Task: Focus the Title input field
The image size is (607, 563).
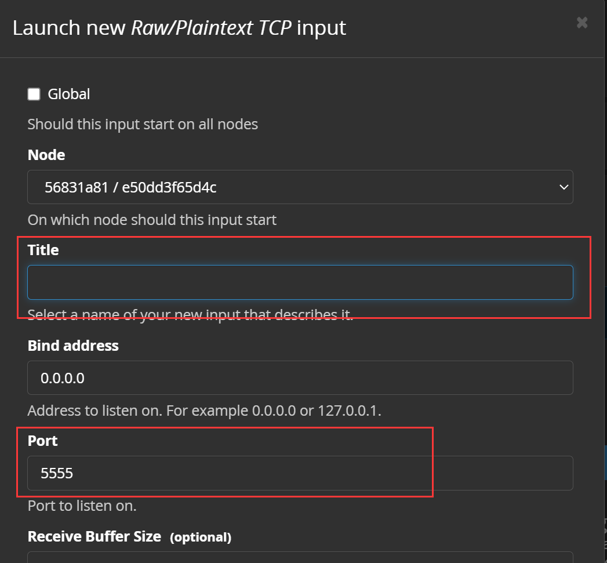Action: pyautogui.click(x=300, y=282)
